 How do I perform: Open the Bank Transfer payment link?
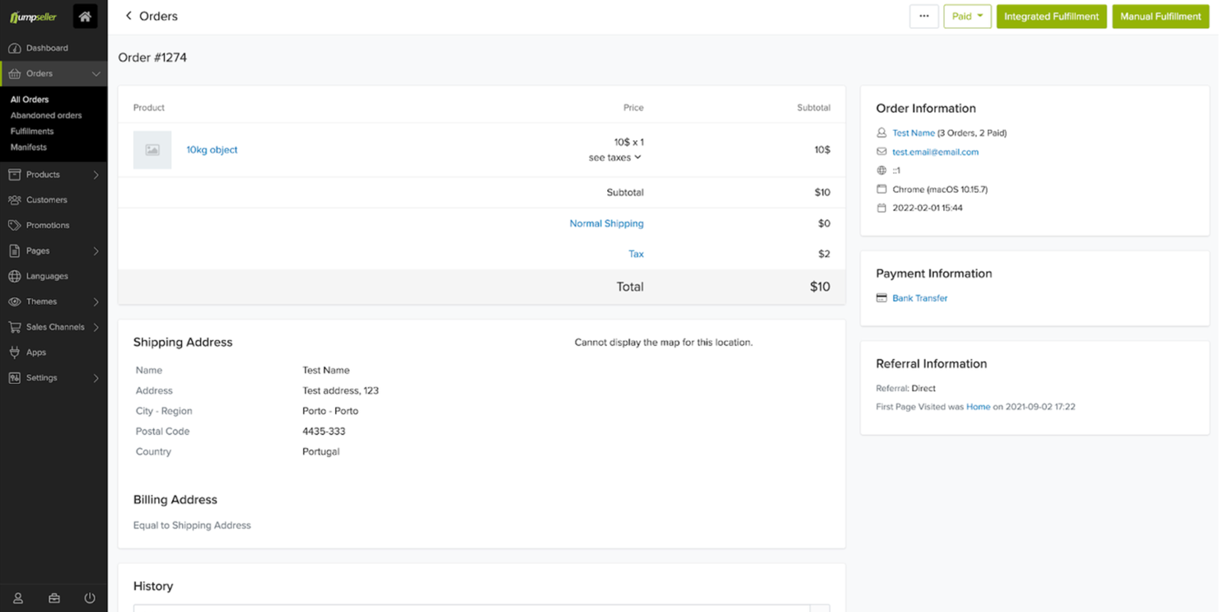click(x=919, y=298)
